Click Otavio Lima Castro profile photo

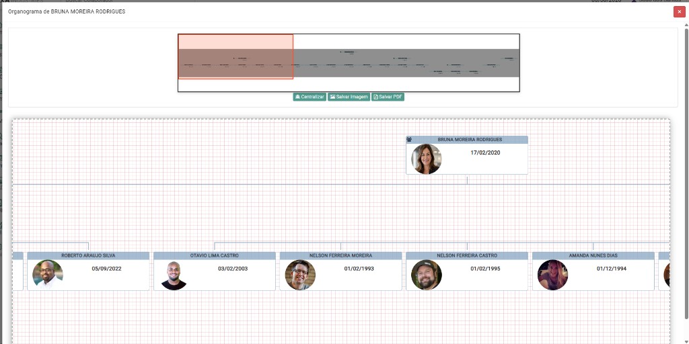pyautogui.click(x=174, y=275)
